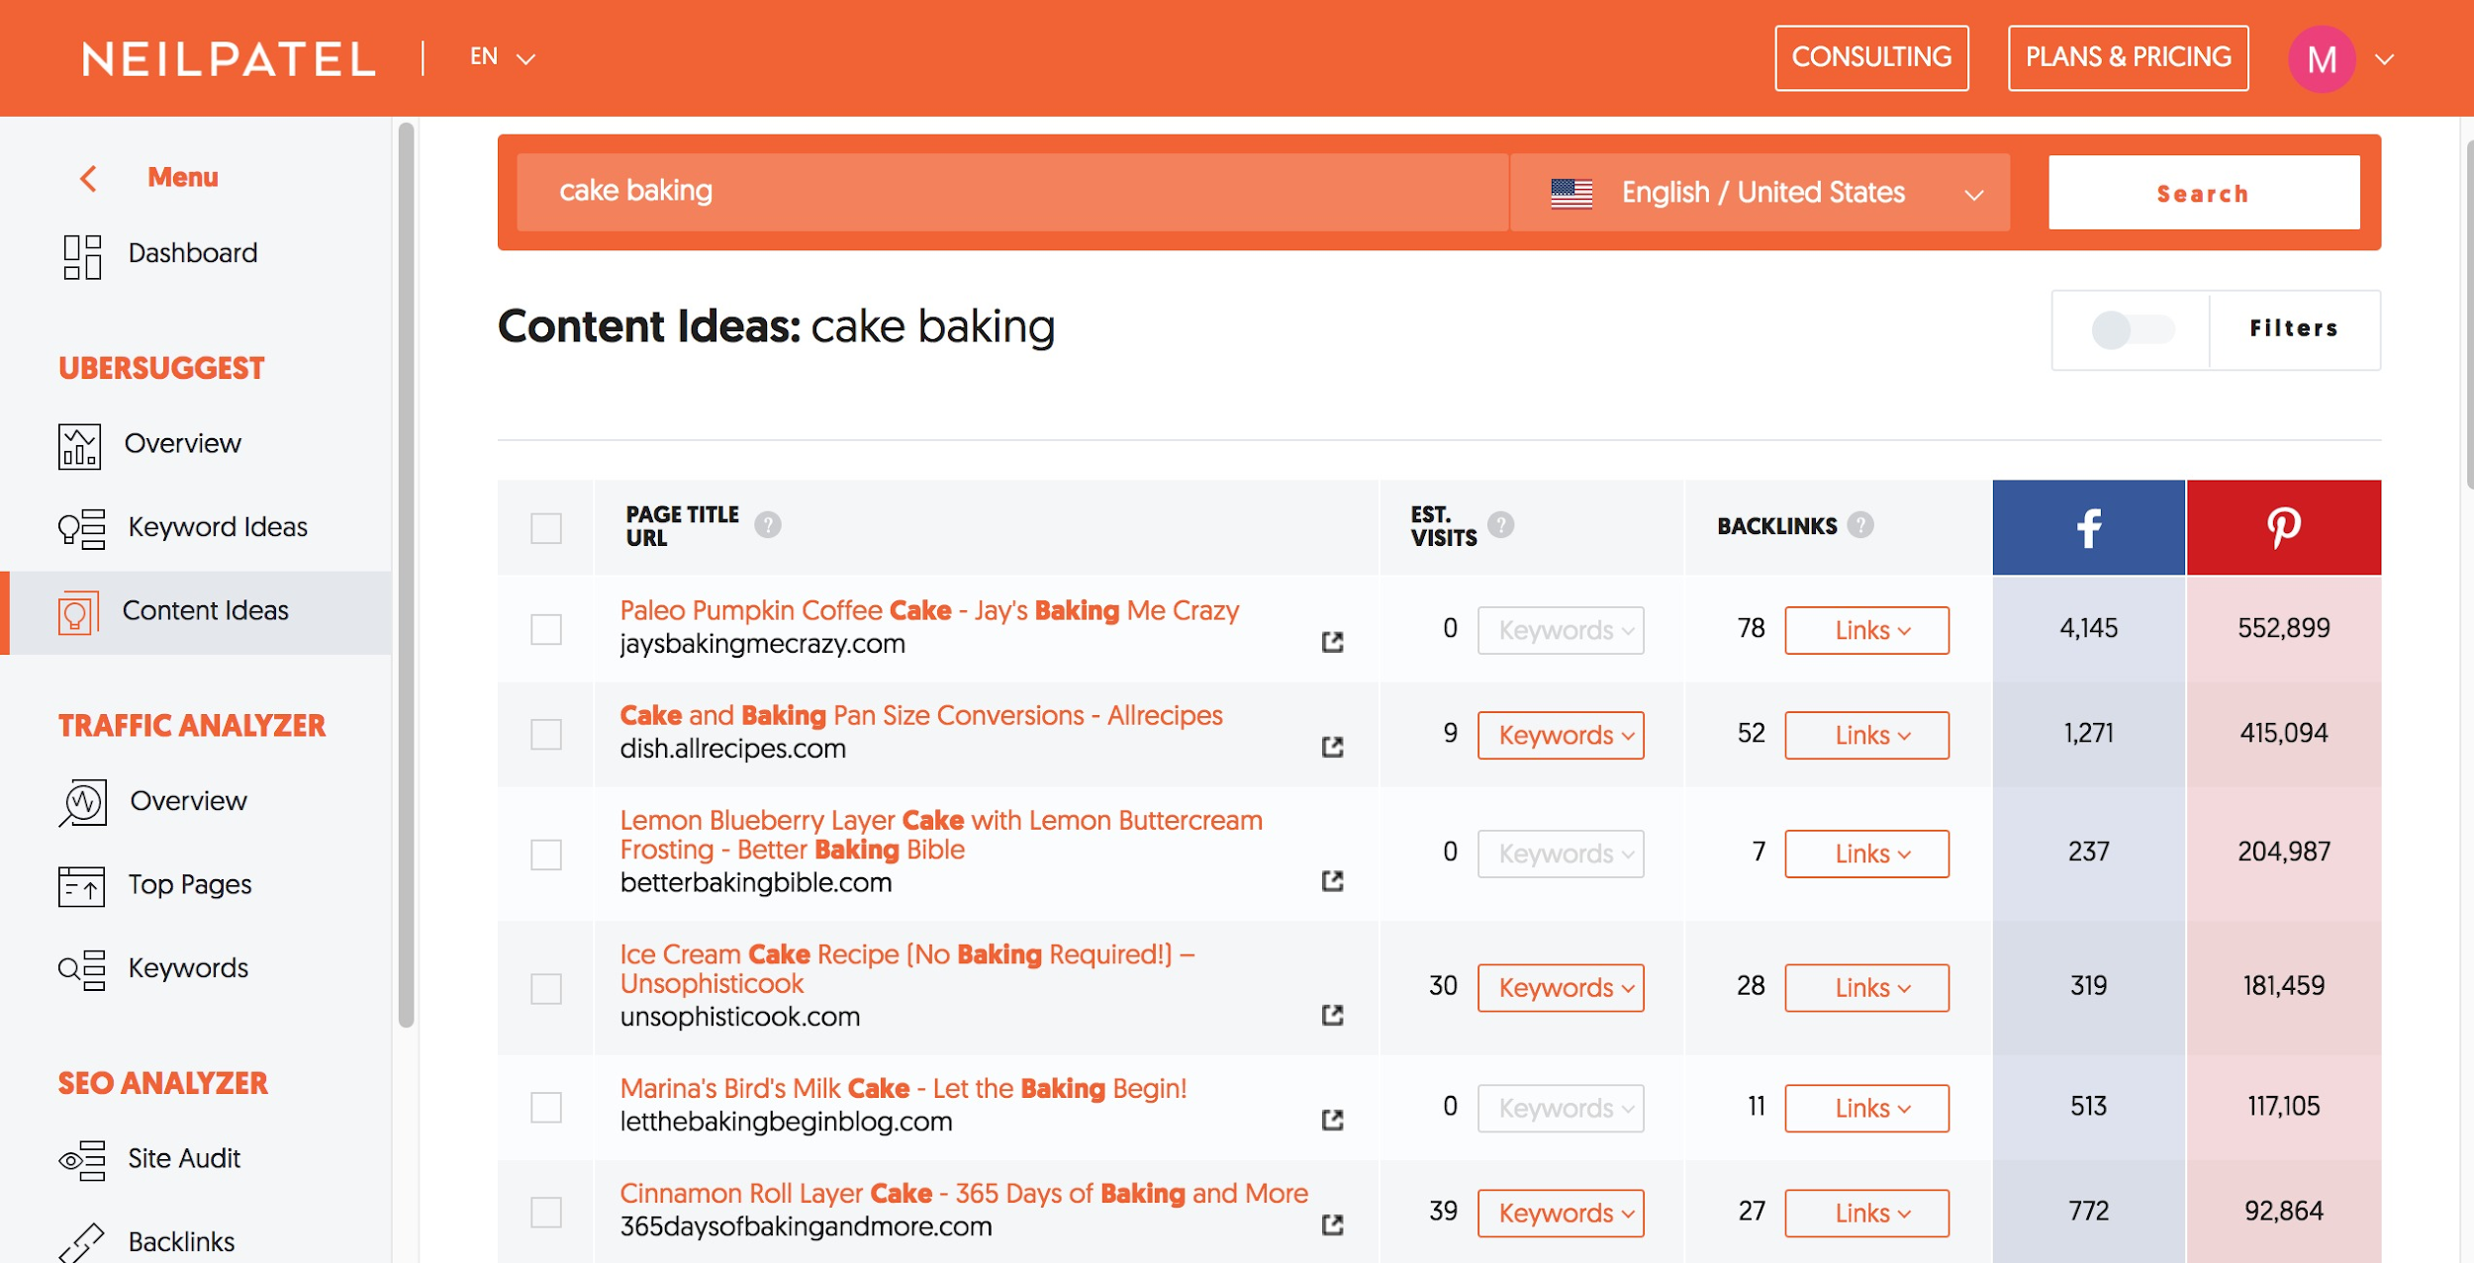Screen dimensions: 2474x1263
Task: Check the Paleo Pumpkin Coffee Cake row checkbox
Action: pos(546,630)
